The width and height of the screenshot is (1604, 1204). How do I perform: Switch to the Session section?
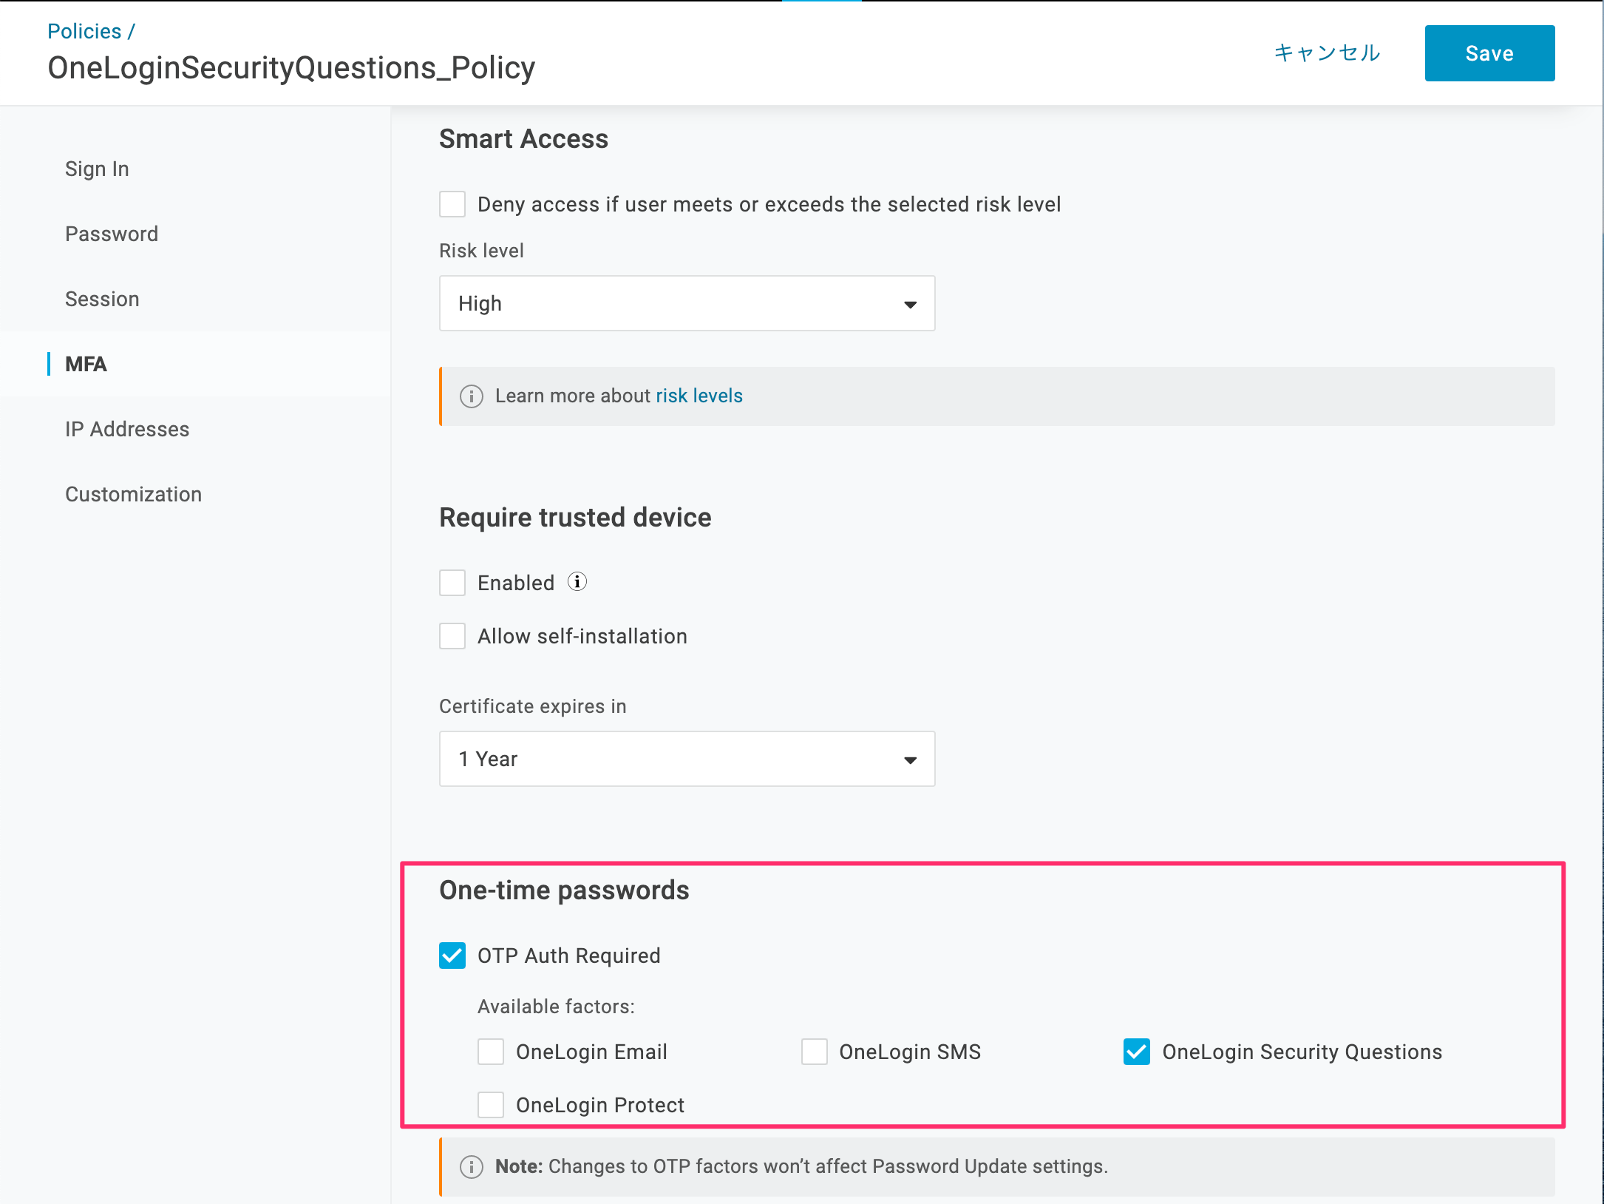[x=102, y=299]
